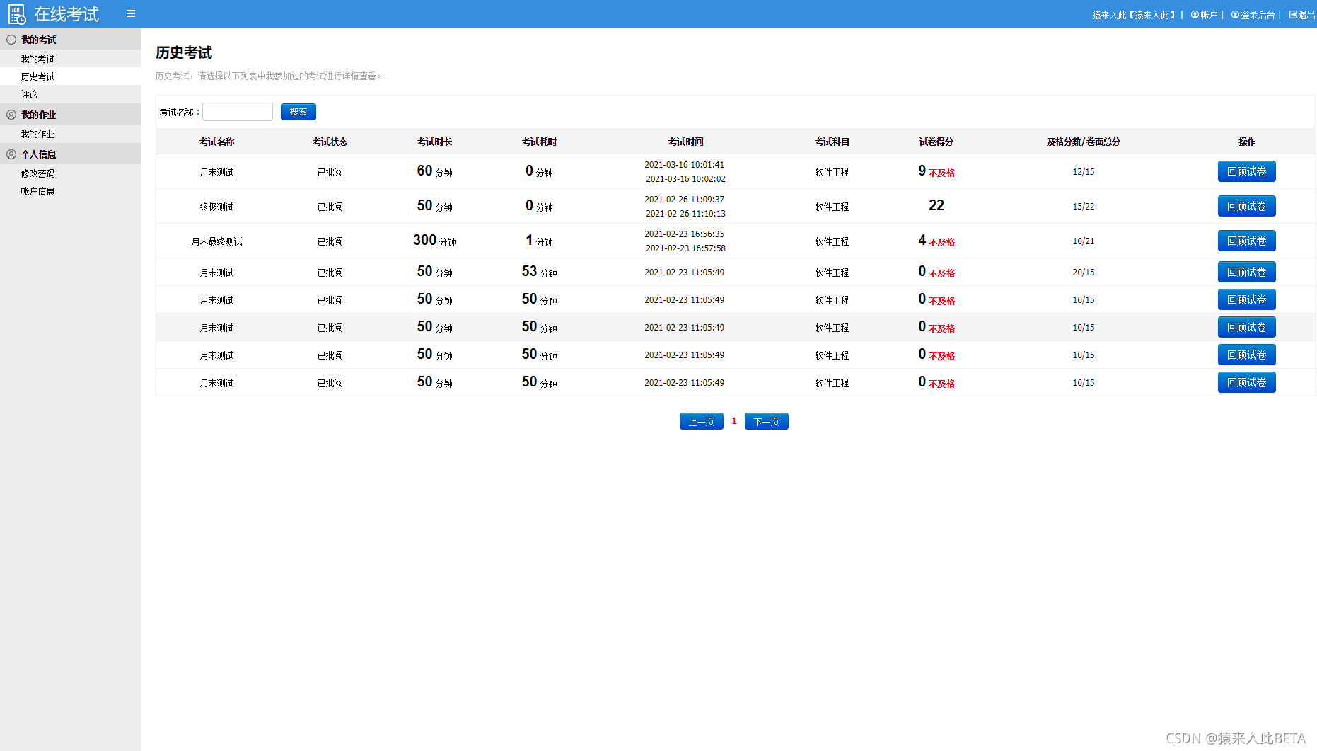Collapse the 我的作业 sidebar section
Viewport: 1317px width, 751px height.
(x=71, y=115)
